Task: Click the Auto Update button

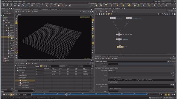Action: coord(169,98)
